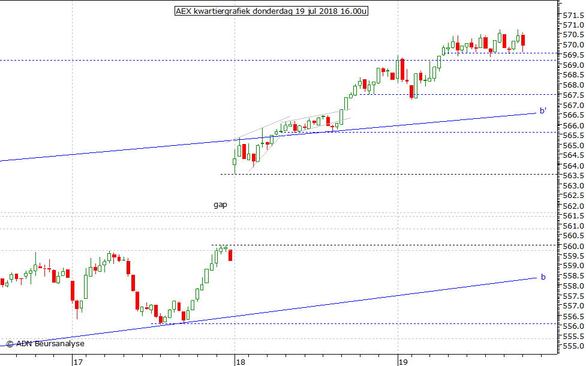Click the 558.5 price axis label
The width and height of the screenshot is (586, 366).
point(573,276)
